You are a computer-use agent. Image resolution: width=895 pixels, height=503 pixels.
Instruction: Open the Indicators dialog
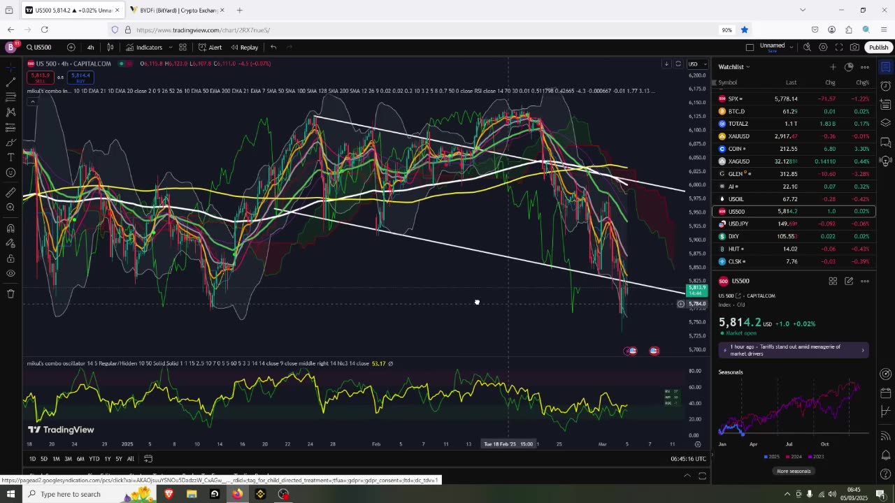(x=144, y=48)
